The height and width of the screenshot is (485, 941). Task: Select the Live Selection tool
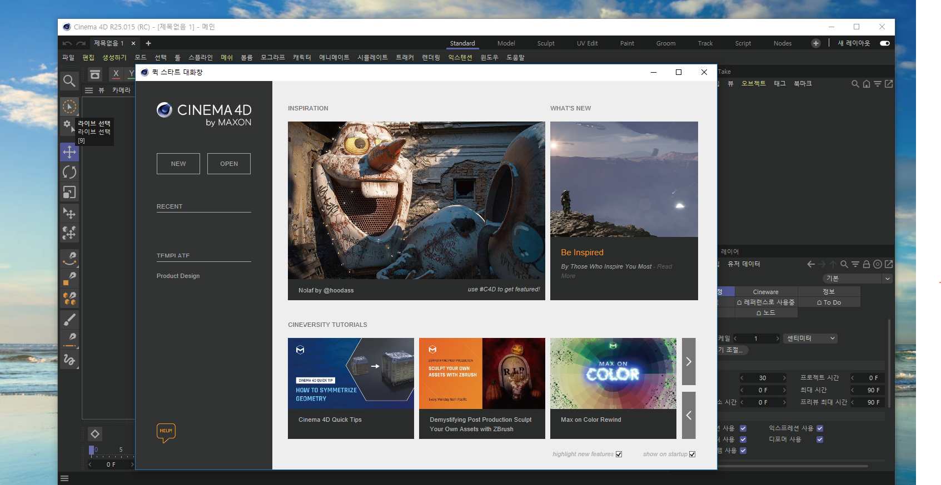point(69,107)
